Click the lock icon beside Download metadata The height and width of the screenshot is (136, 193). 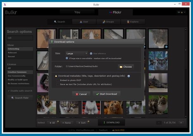click(x=56, y=76)
